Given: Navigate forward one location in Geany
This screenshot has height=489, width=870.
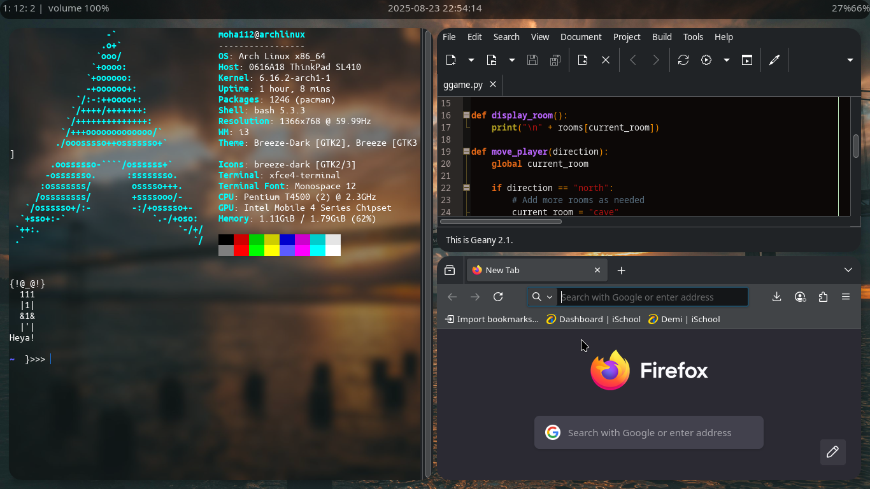Looking at the screenshot, I should coord(656,60).
